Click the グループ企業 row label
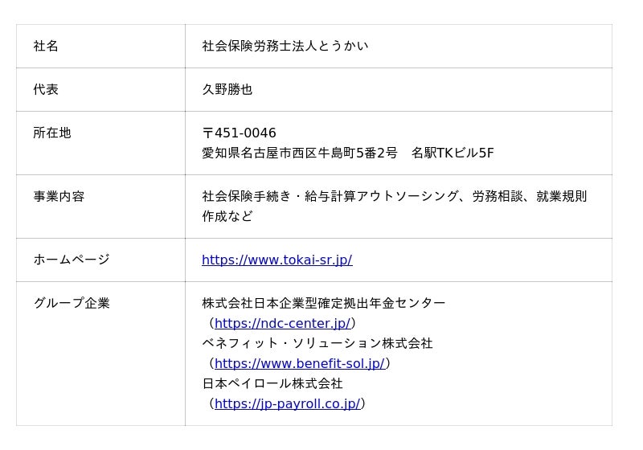643x450 pixels. click(71, 303)
